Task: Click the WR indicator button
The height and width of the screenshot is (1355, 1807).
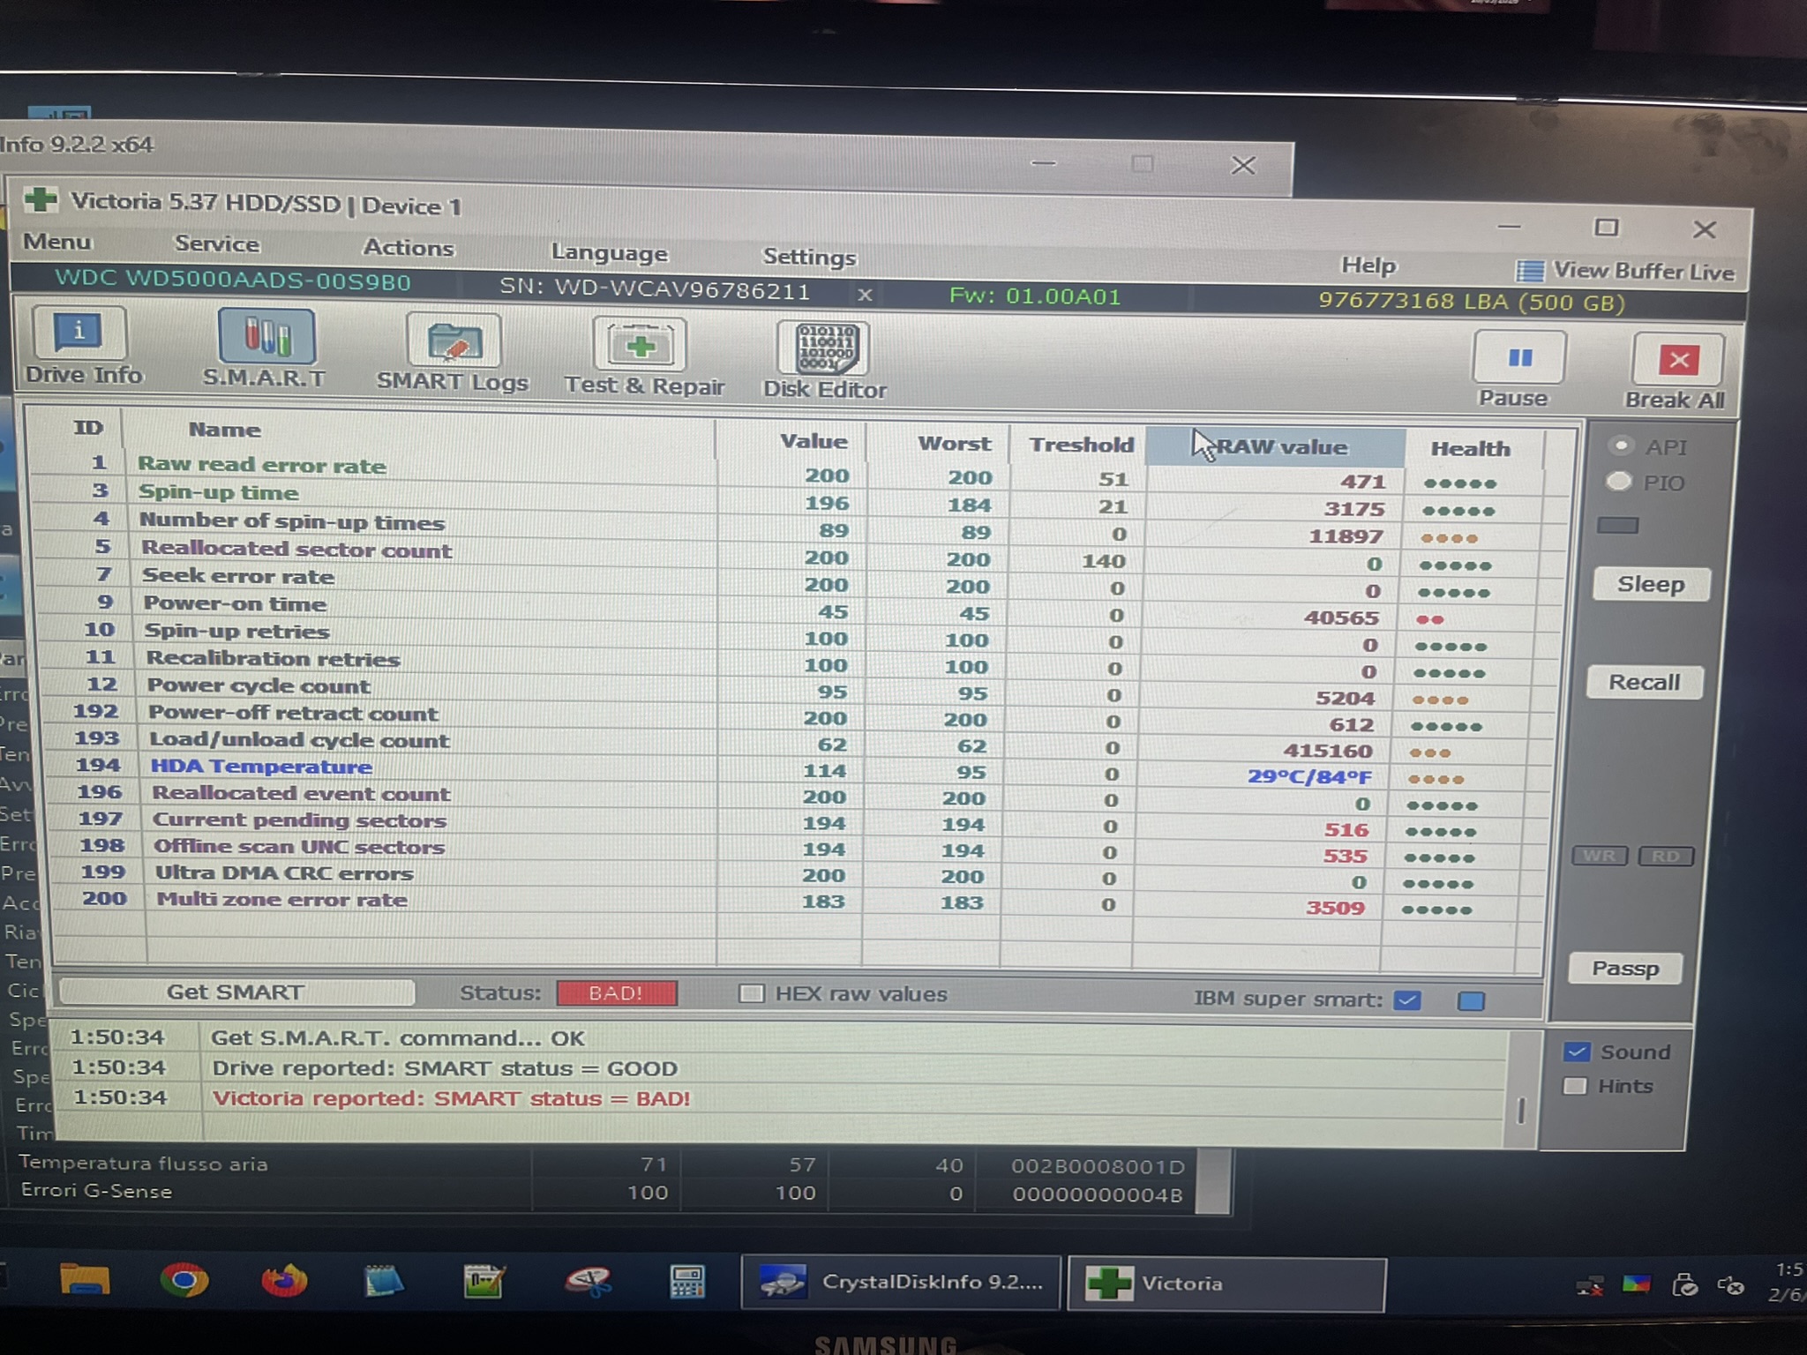Action: point(1599,856)
